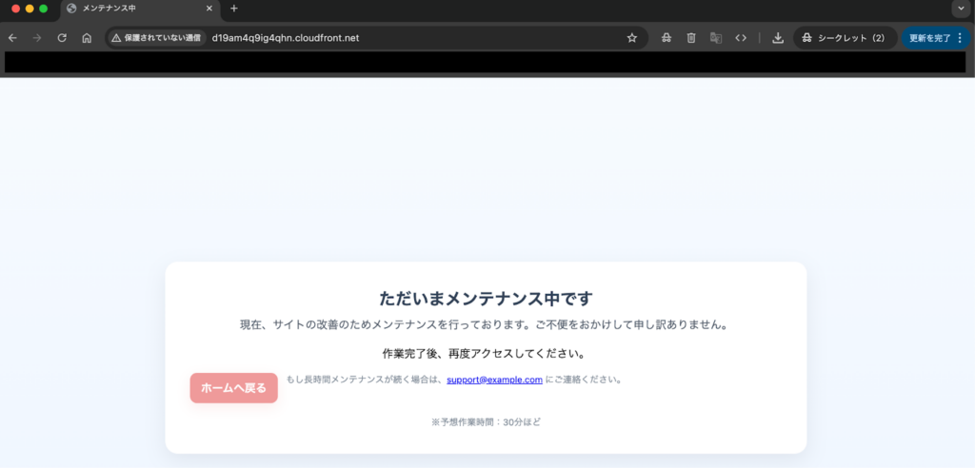Click the browser forward arrow

[x=37, y=38]
